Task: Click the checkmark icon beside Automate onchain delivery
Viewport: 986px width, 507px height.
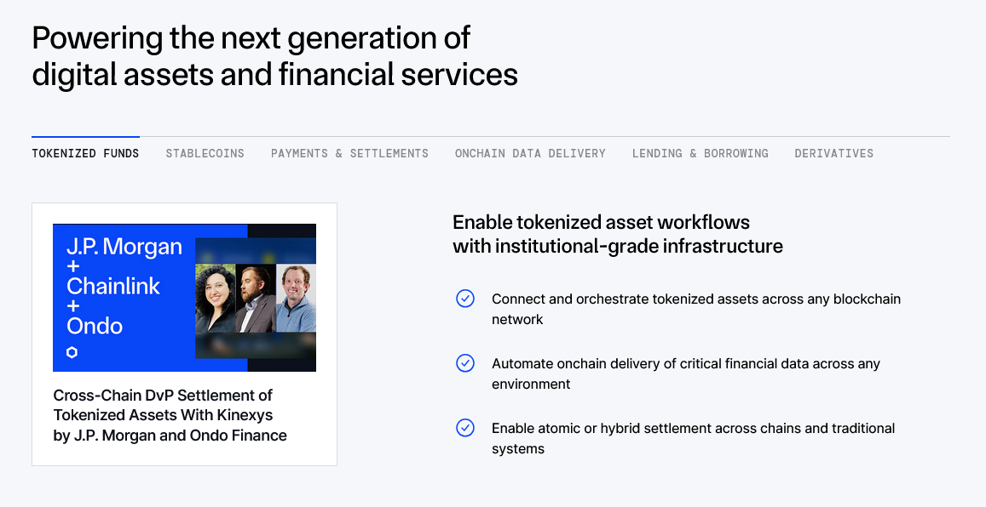Action: (465, 362)
